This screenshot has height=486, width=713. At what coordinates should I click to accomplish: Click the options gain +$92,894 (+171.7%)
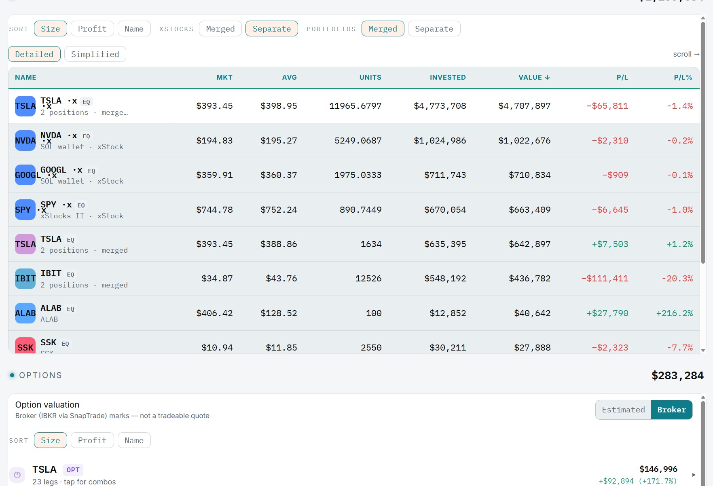pyautogui.click(x=638, y=481)
